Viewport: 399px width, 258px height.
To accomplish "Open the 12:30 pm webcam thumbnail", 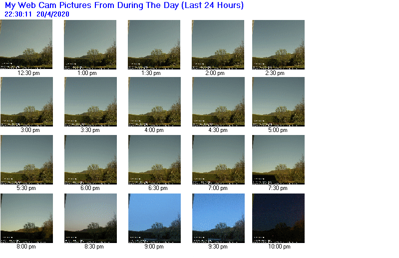I will tap(26, 44).
